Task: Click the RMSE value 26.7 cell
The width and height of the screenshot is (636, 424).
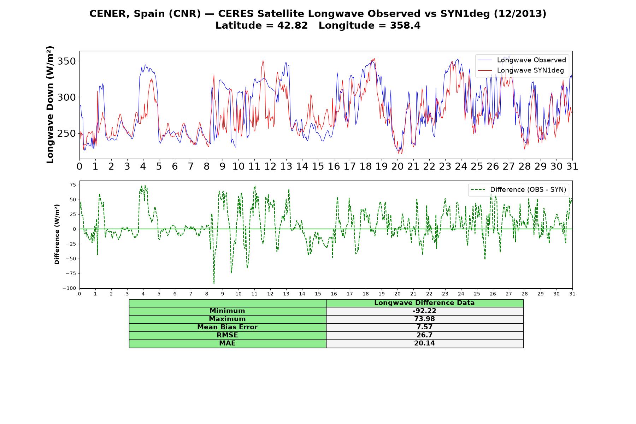Action: pyautogui.click(x=425, y=335)
